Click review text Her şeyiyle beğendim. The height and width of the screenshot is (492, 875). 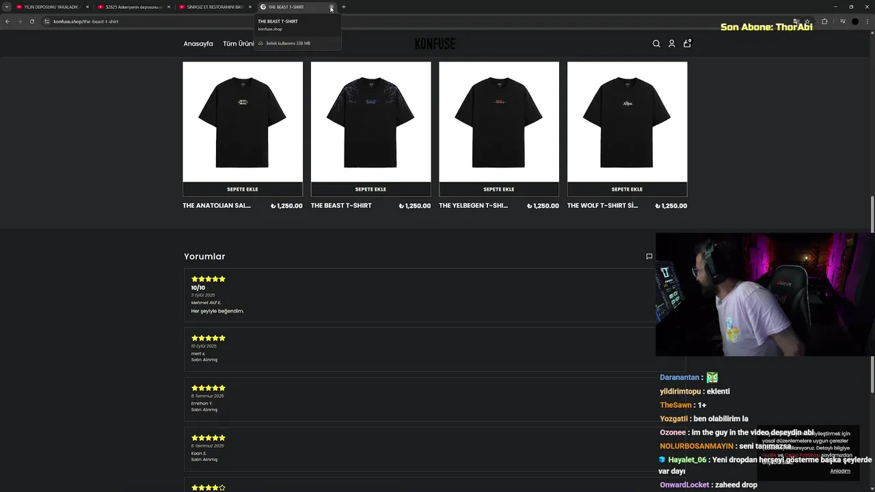coord(217,311)
